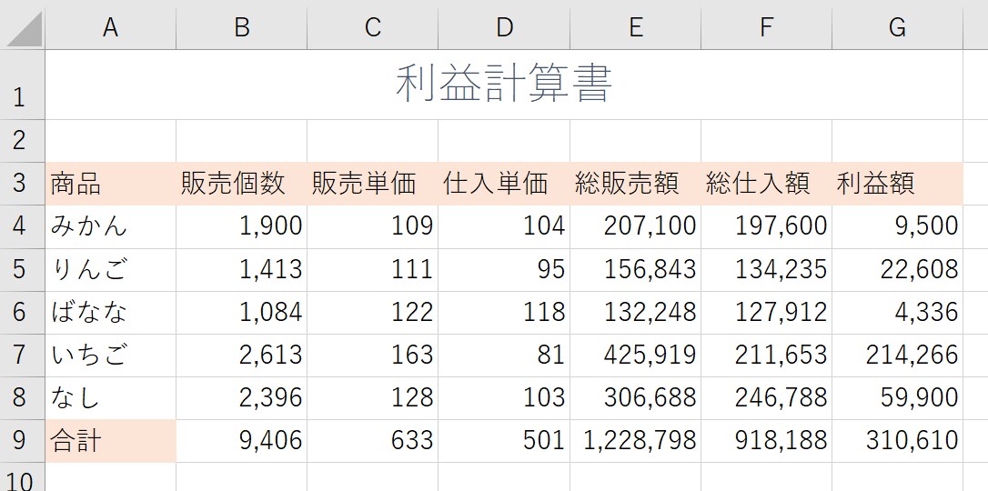The height and width of the screenshot is (491, 988).
Task: Click total cell 918,188
Action: pos(767,441)
